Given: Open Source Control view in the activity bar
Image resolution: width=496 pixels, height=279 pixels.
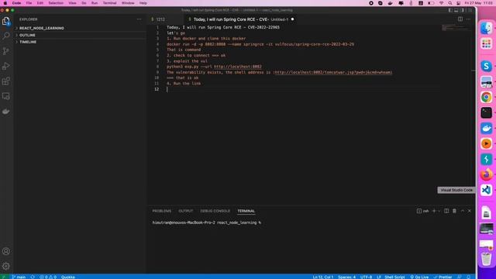Looking at the screenshot, I should pos(6,51).
